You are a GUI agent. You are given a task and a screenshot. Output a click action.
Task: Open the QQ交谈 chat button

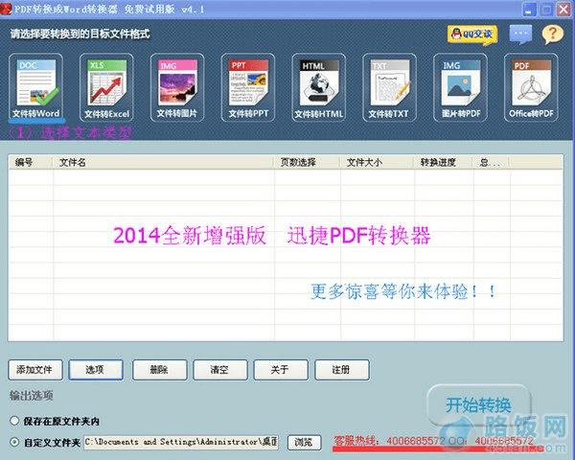[472, 34]
